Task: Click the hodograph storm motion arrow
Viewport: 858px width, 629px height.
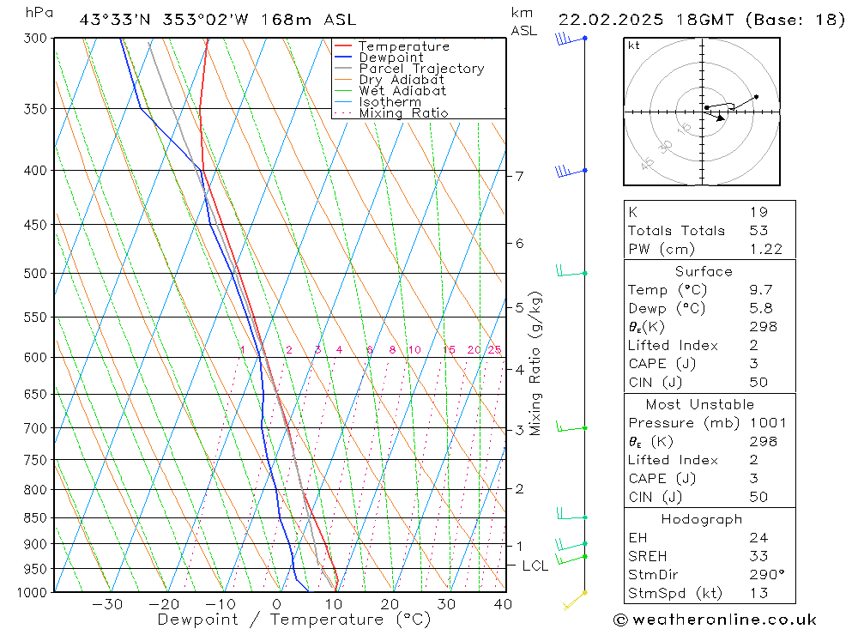Action: (714, 116)
